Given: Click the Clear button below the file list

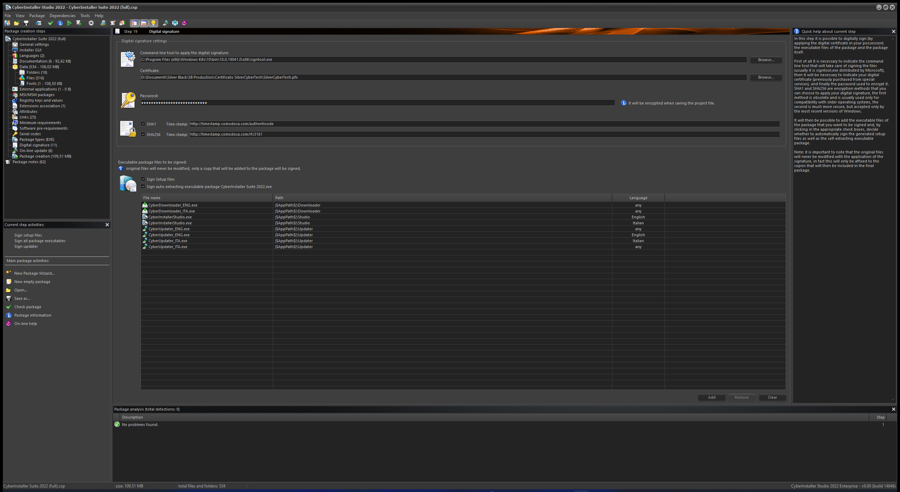Looking at the screenshot, I should (x=772, y=397).
